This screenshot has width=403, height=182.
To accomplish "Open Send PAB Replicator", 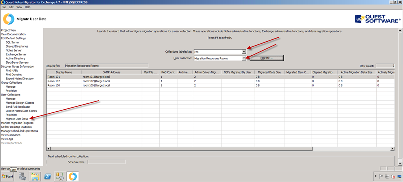I will 18,107.
